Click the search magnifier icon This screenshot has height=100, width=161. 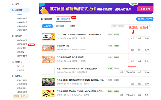coord(149,26)
